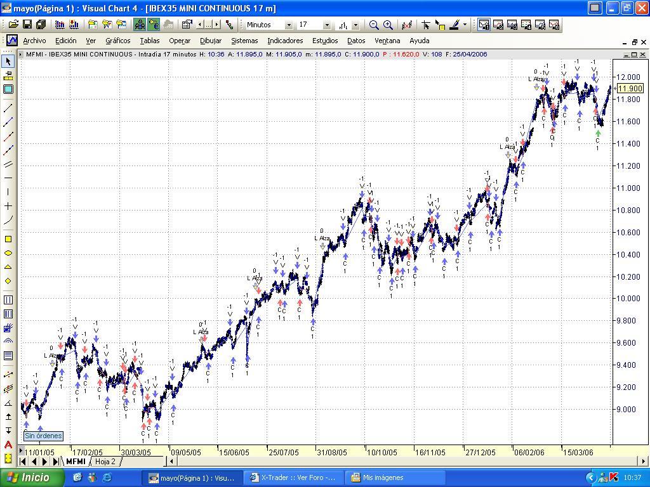The height and width of the screenshot is (487, 650).
Task: Select the MFMI sheet tab
Action: [x=76, y=461]
